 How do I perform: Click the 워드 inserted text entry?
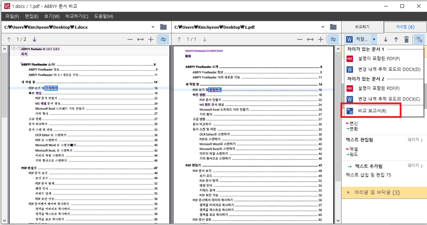[354, 154]
